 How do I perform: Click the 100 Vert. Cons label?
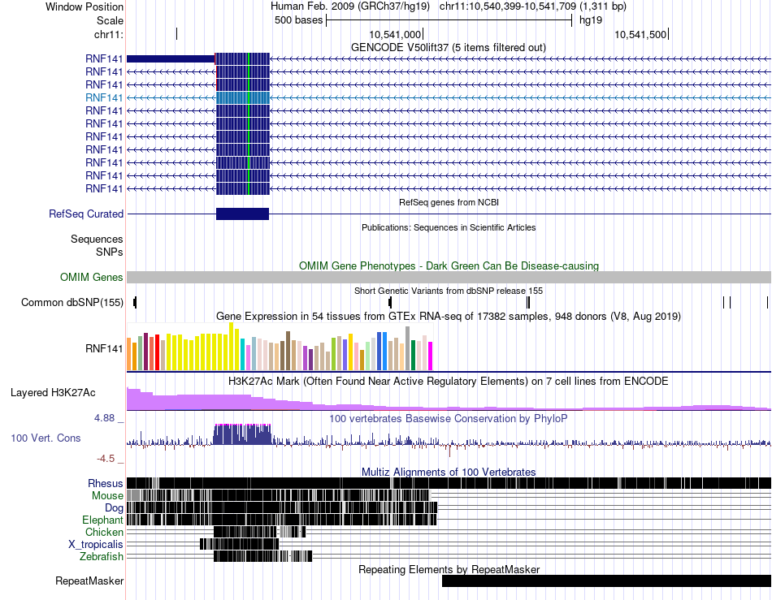pyautogui.click(x=46, y=438)
